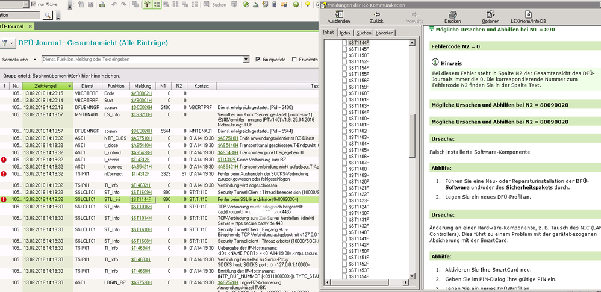Go back with the Zurück arrow
Image resolution: width=601 pixels, height=292 pixels.
coord(376,14)
